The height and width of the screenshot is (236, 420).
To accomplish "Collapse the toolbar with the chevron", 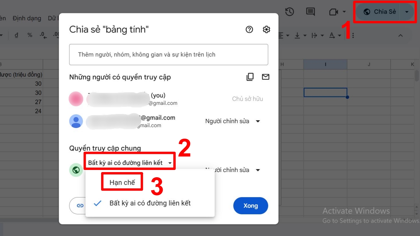I will click(x=401, y=35).
